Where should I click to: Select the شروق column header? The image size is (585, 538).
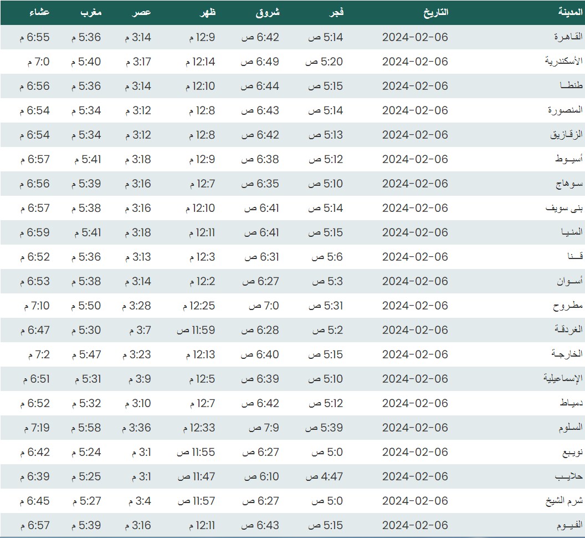[267, 12]
